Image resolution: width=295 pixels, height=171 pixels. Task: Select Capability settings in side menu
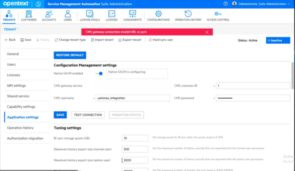[27, 107]
